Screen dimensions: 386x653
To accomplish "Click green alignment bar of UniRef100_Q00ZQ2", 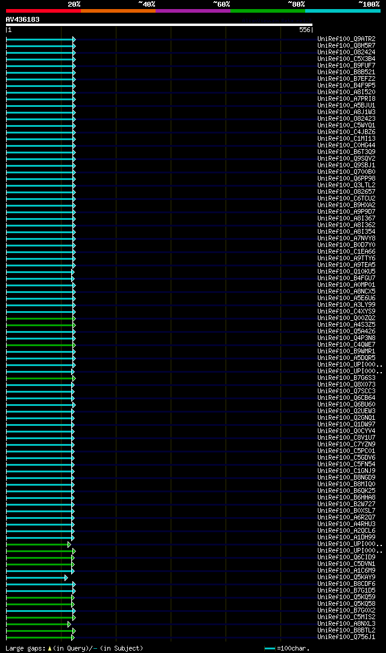I will [40, 318].
